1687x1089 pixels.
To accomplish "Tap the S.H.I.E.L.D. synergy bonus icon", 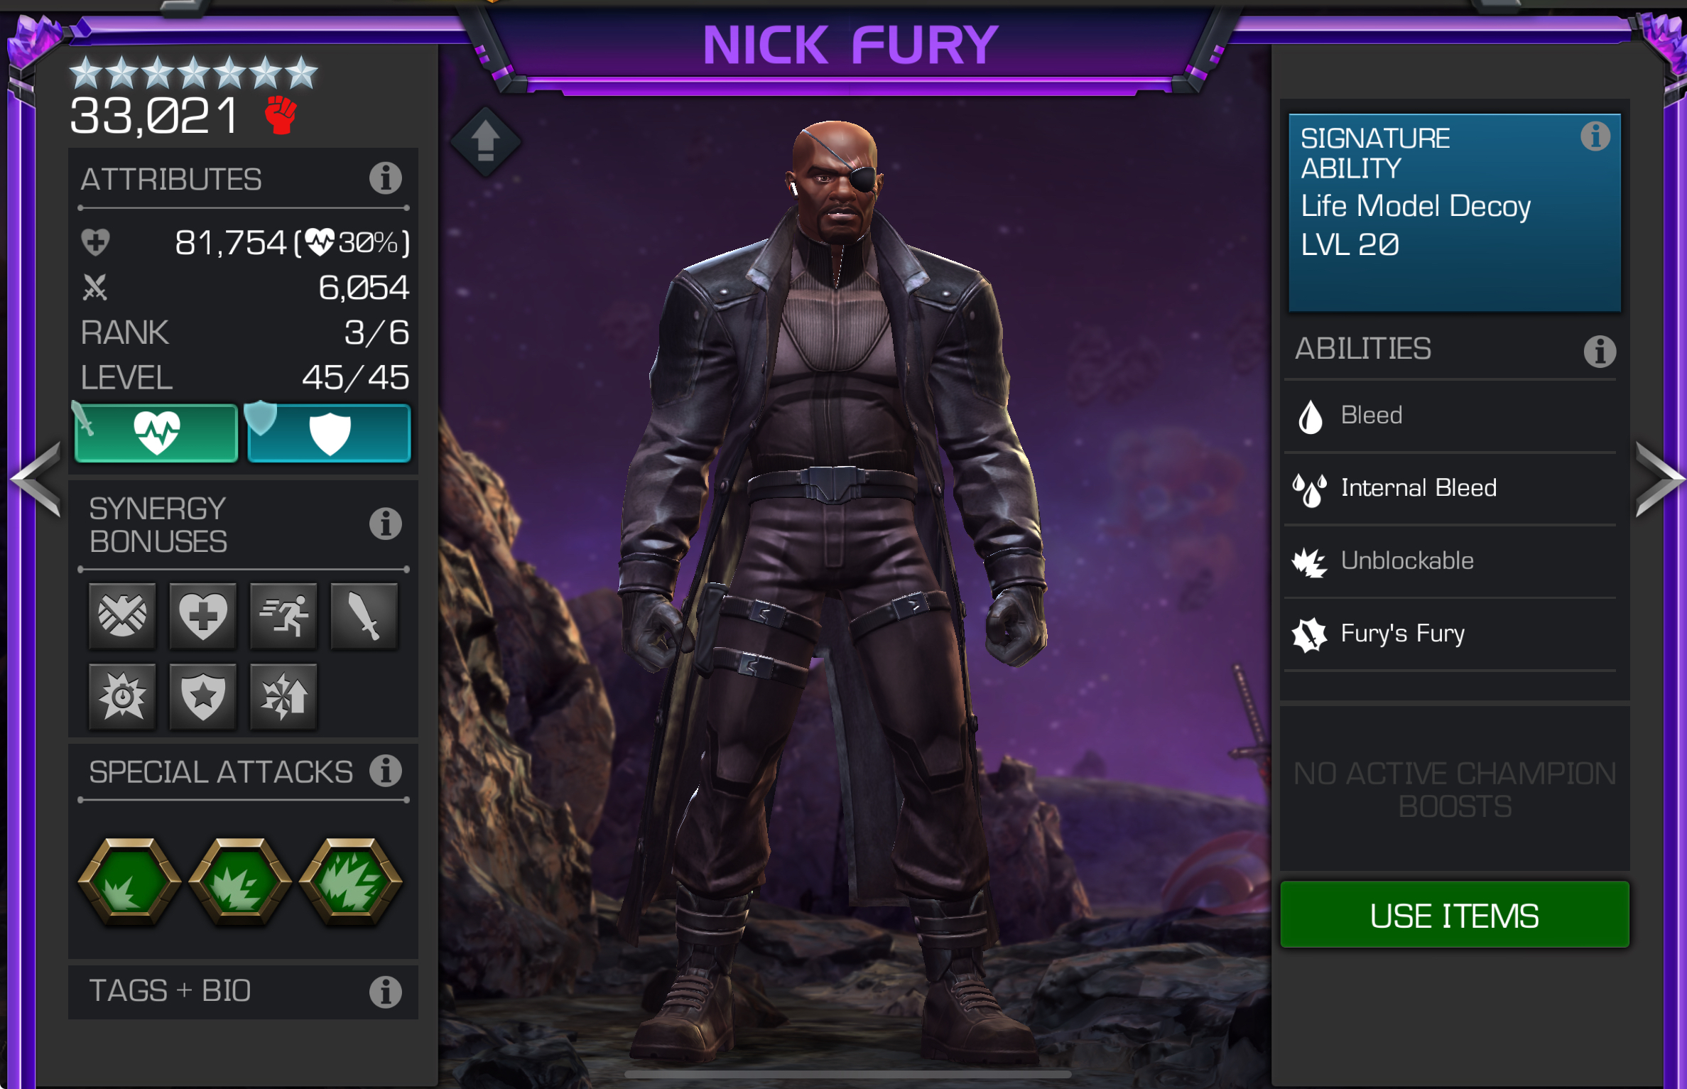I will [122, 615].
